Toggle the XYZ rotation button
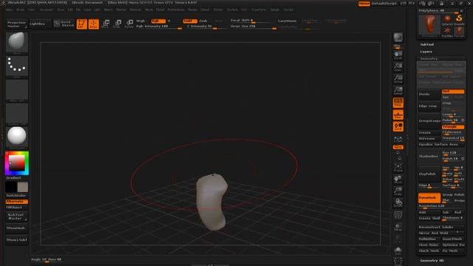 (x=398, y=147)
